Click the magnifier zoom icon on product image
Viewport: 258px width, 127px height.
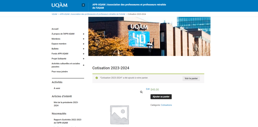[141, 92]
